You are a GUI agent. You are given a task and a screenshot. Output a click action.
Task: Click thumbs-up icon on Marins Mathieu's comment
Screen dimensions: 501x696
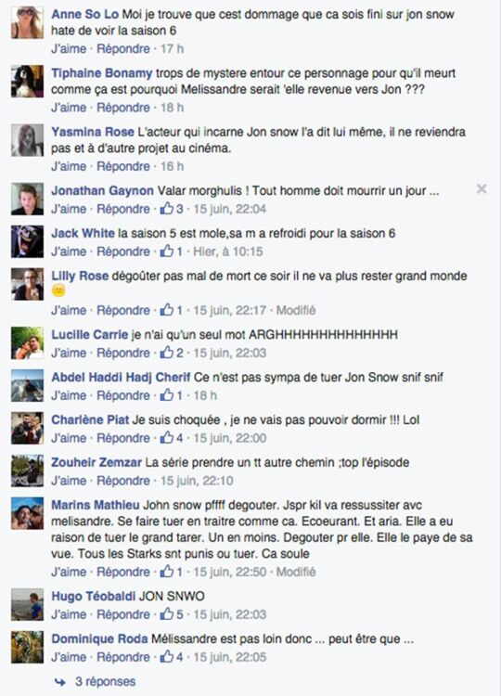167,571
